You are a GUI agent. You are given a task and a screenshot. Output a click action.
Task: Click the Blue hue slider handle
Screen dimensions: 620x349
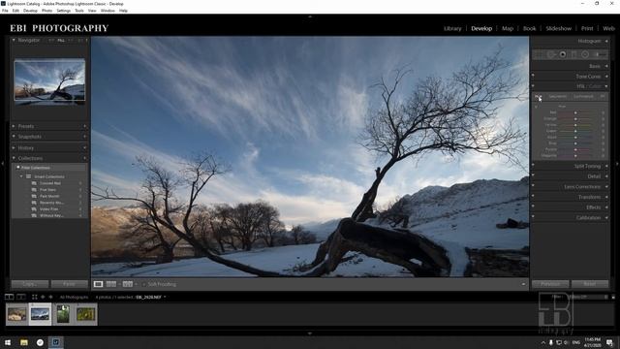pyautogui.click(x=575, y=143)
